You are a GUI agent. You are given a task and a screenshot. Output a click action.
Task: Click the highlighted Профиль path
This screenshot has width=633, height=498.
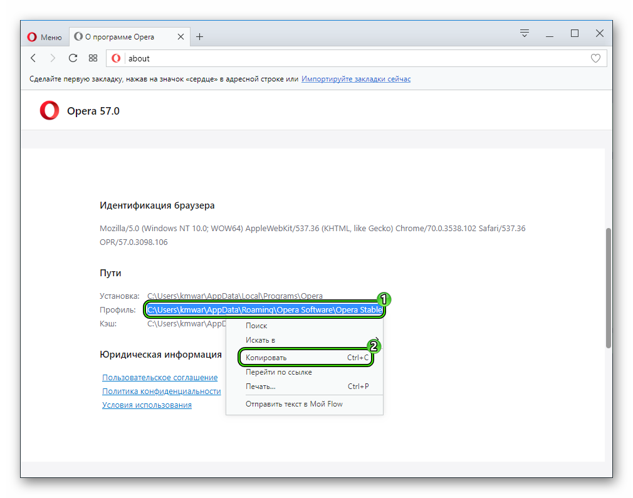pyautogui.click(x=264, y=309)
